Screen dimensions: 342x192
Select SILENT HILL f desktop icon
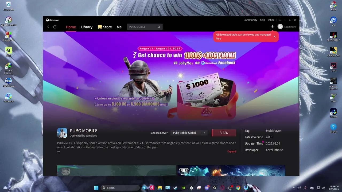[333, 37]
